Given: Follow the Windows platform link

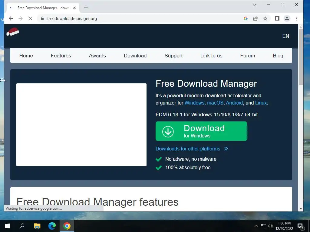Looking at the screenshot, I should [x=195, y=103].
